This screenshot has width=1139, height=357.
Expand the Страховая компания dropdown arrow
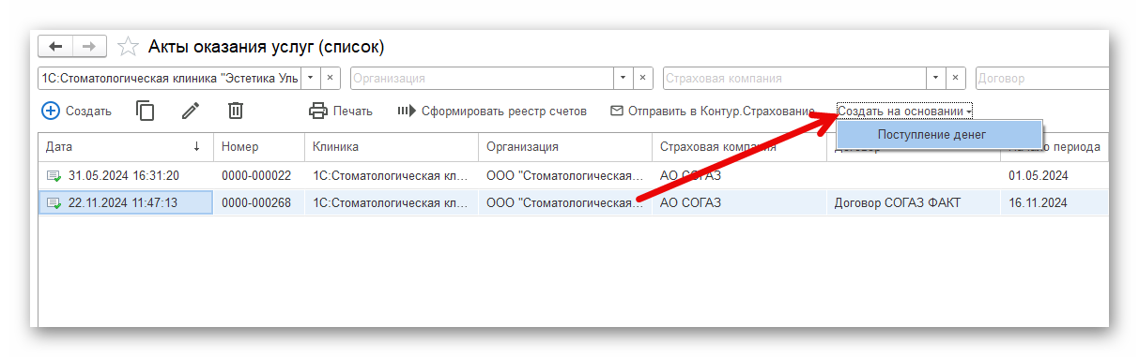point(936,79)
